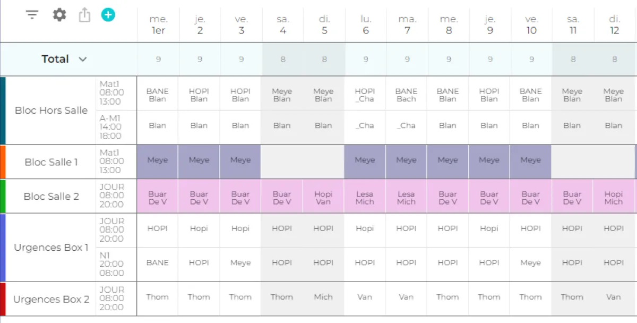Click the green color bar beside Bloc Salle 2
Screen dimensions: 637x323
(x=3, y=197)
